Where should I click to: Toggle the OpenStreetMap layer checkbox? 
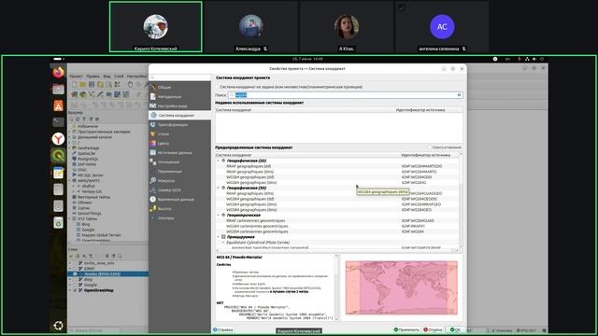point(75,290)
